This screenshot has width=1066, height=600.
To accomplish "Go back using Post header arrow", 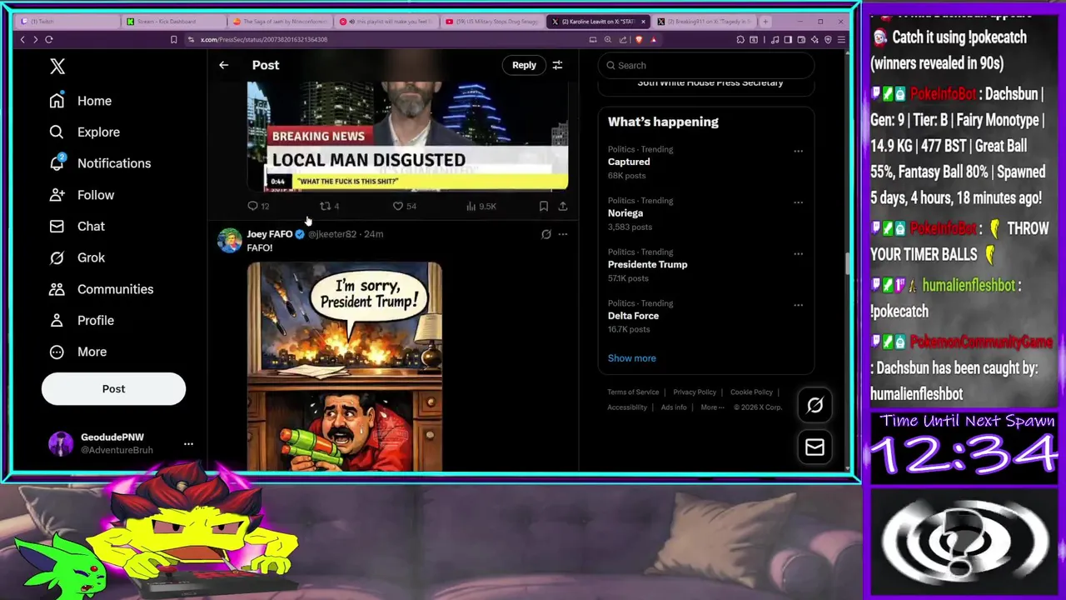I will click(223, 65).
